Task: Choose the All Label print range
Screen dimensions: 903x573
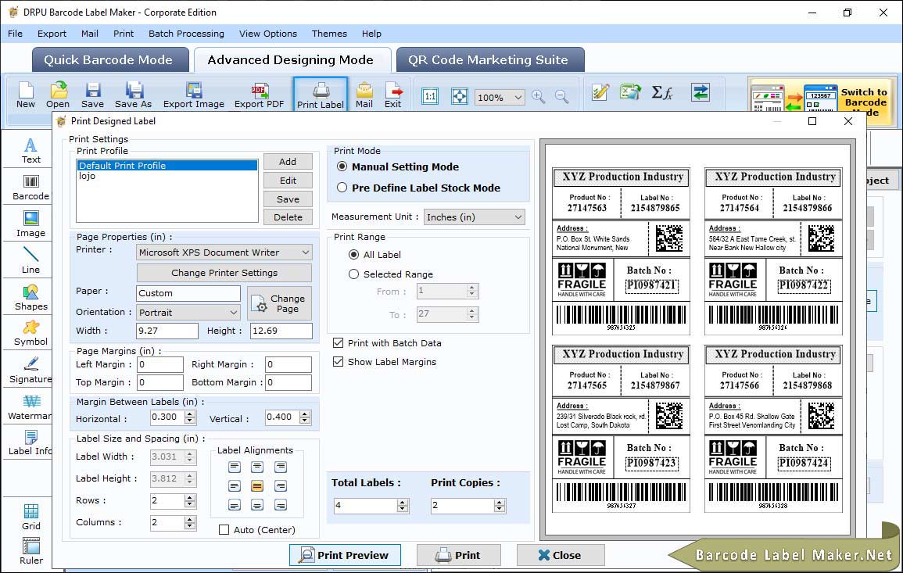Action: point(353,255)
